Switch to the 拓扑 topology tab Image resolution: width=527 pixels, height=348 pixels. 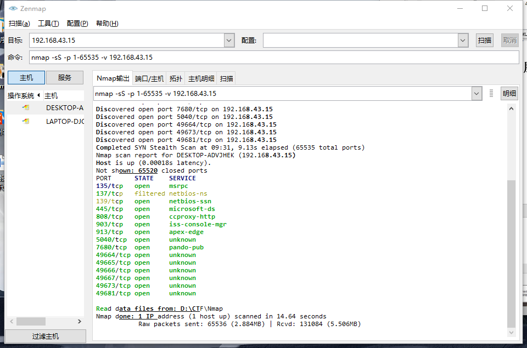pos(176,78)
